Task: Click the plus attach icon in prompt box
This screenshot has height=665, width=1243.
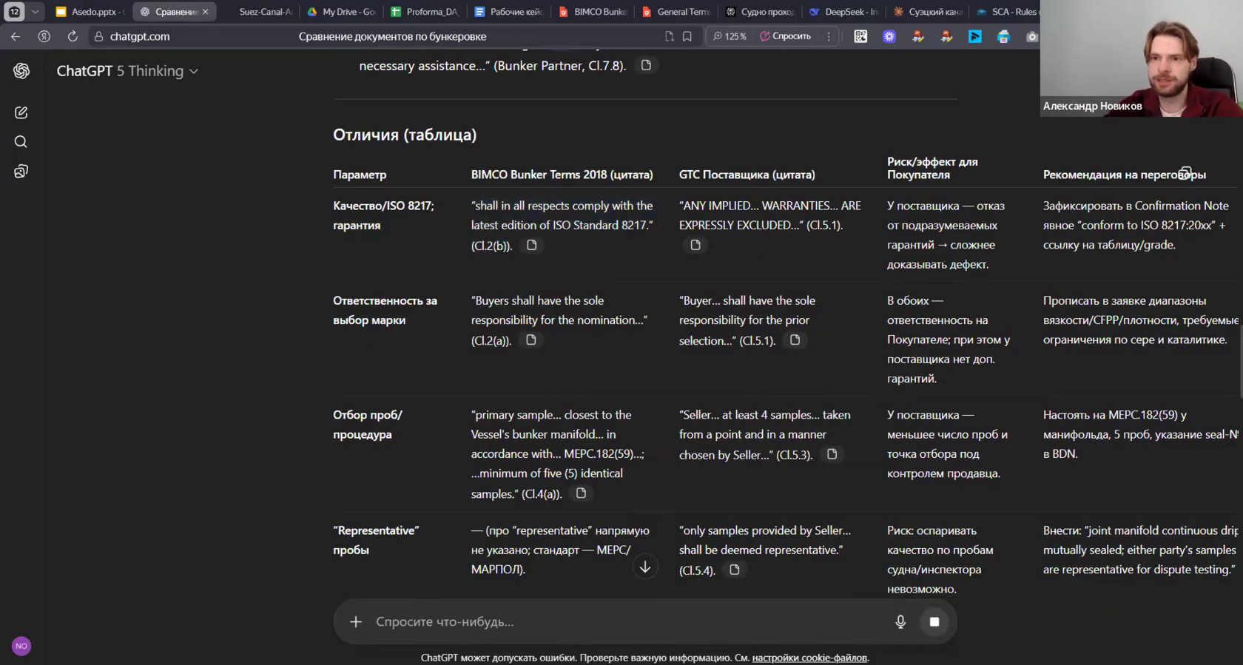Action: click(x=356, y=622)
